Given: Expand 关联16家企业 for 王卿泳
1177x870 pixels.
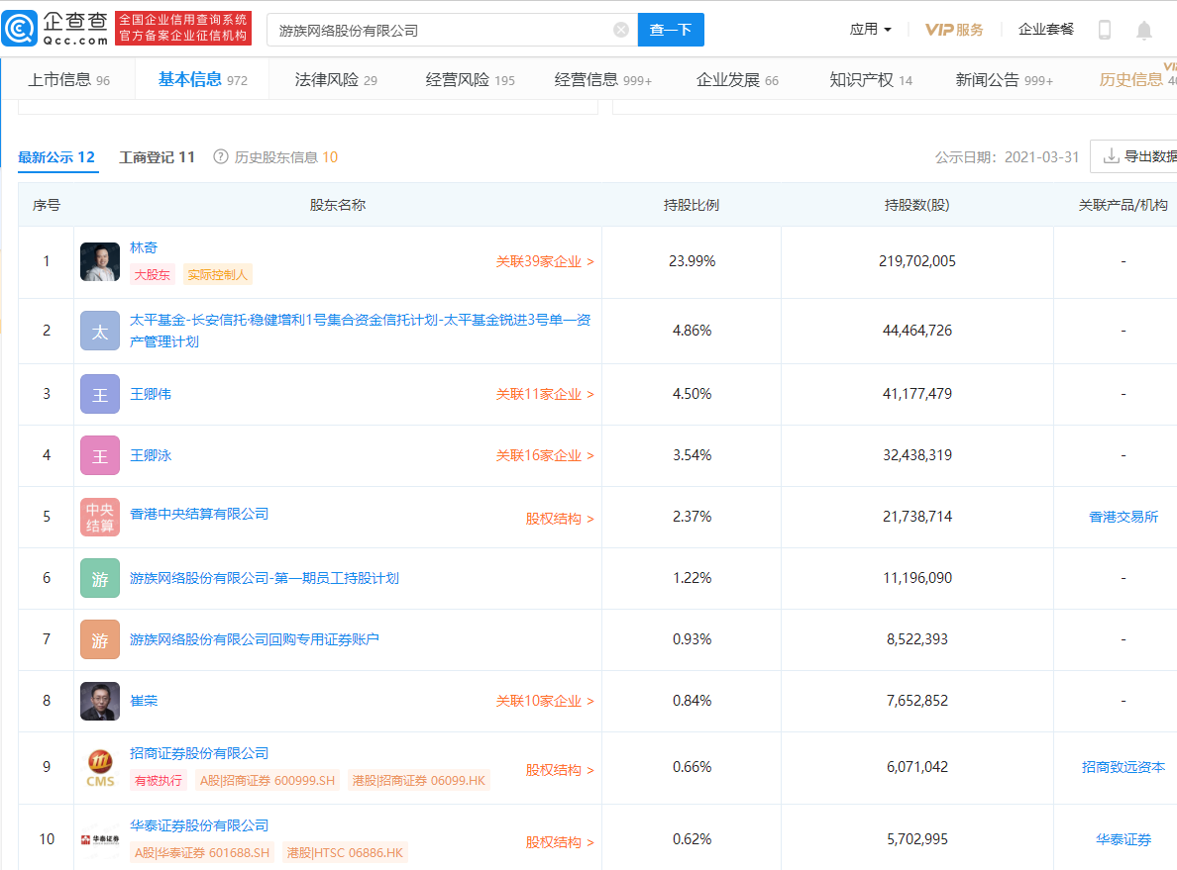Looking at the screenshot, I should point(545,456).
